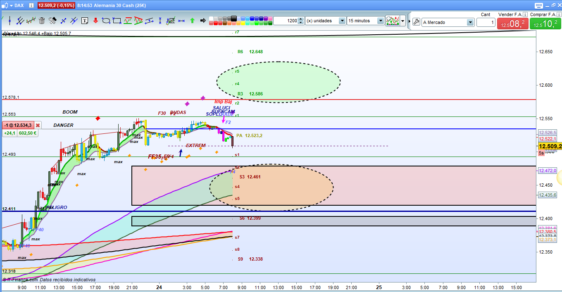Select the black right arrow tool
This screenshot has width=562, height=292.
click(x=203, y=21)
